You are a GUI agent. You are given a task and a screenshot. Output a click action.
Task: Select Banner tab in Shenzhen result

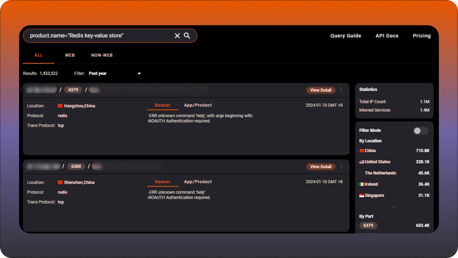tap(163, 182)
